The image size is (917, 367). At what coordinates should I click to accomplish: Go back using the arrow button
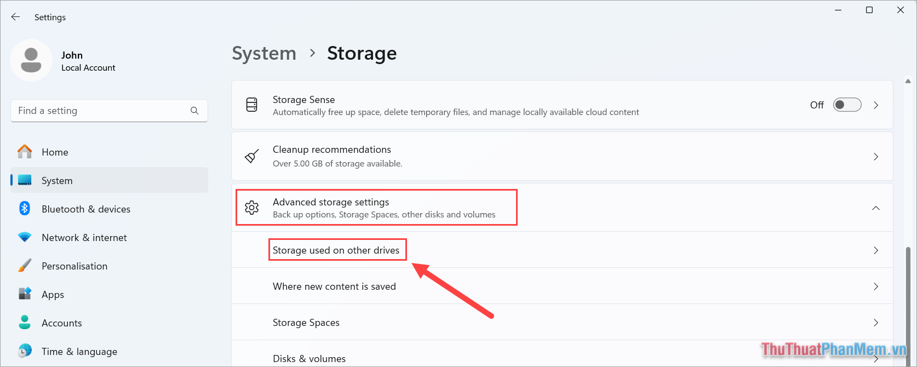15,16
